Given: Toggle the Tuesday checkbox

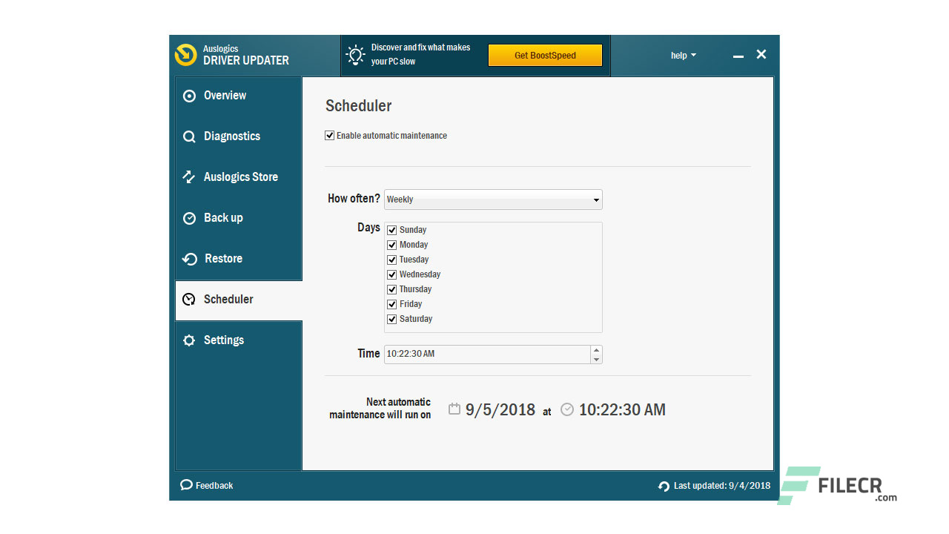Looking at the screenshot, I should [392, 260].
